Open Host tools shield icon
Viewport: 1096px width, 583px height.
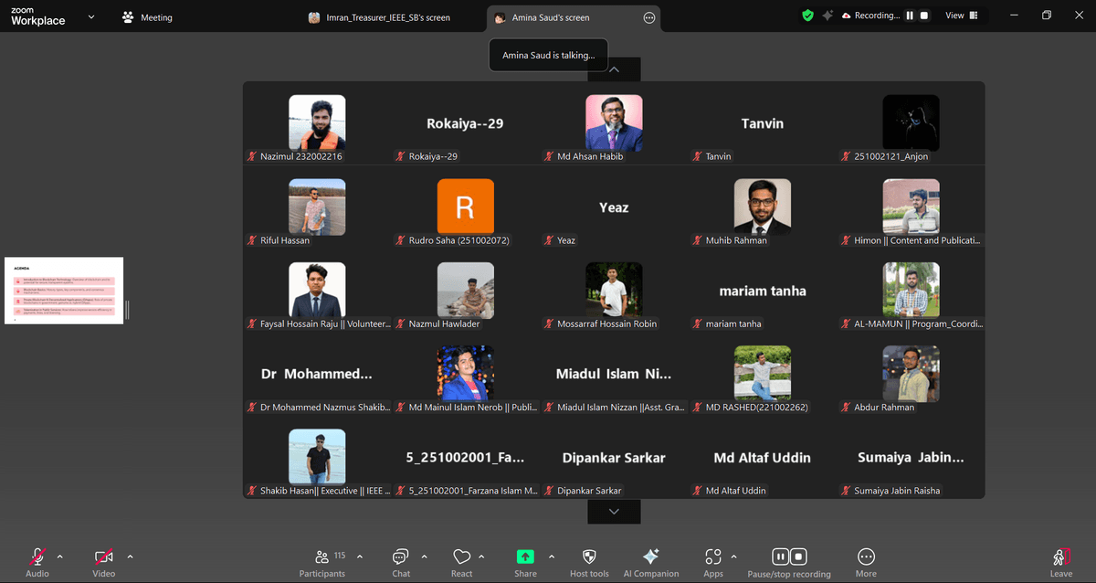tap(589, 556)
